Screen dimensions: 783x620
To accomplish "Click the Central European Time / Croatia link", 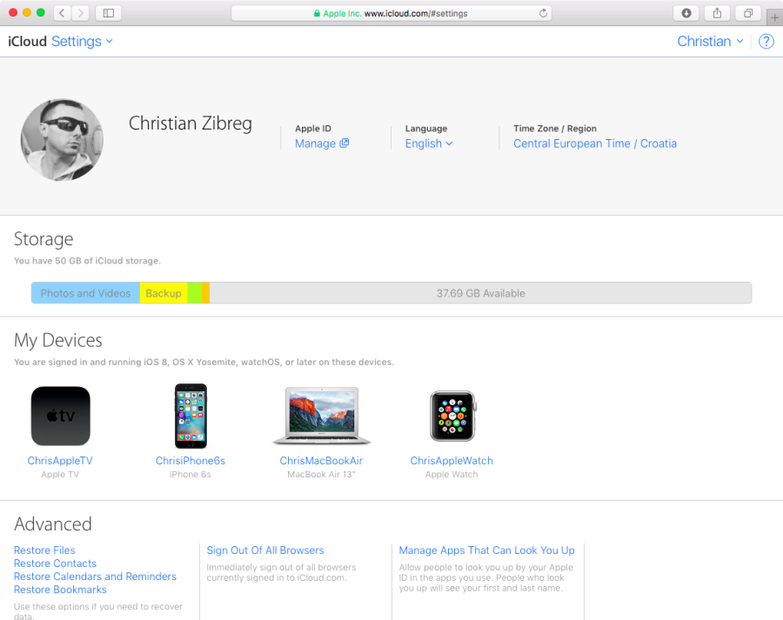I will pos(595,143).
